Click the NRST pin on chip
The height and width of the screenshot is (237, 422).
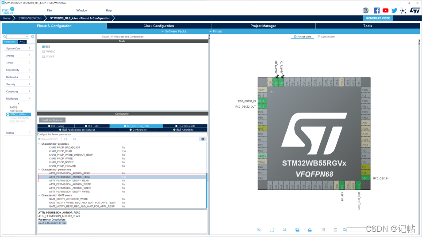tap(262, 128)
